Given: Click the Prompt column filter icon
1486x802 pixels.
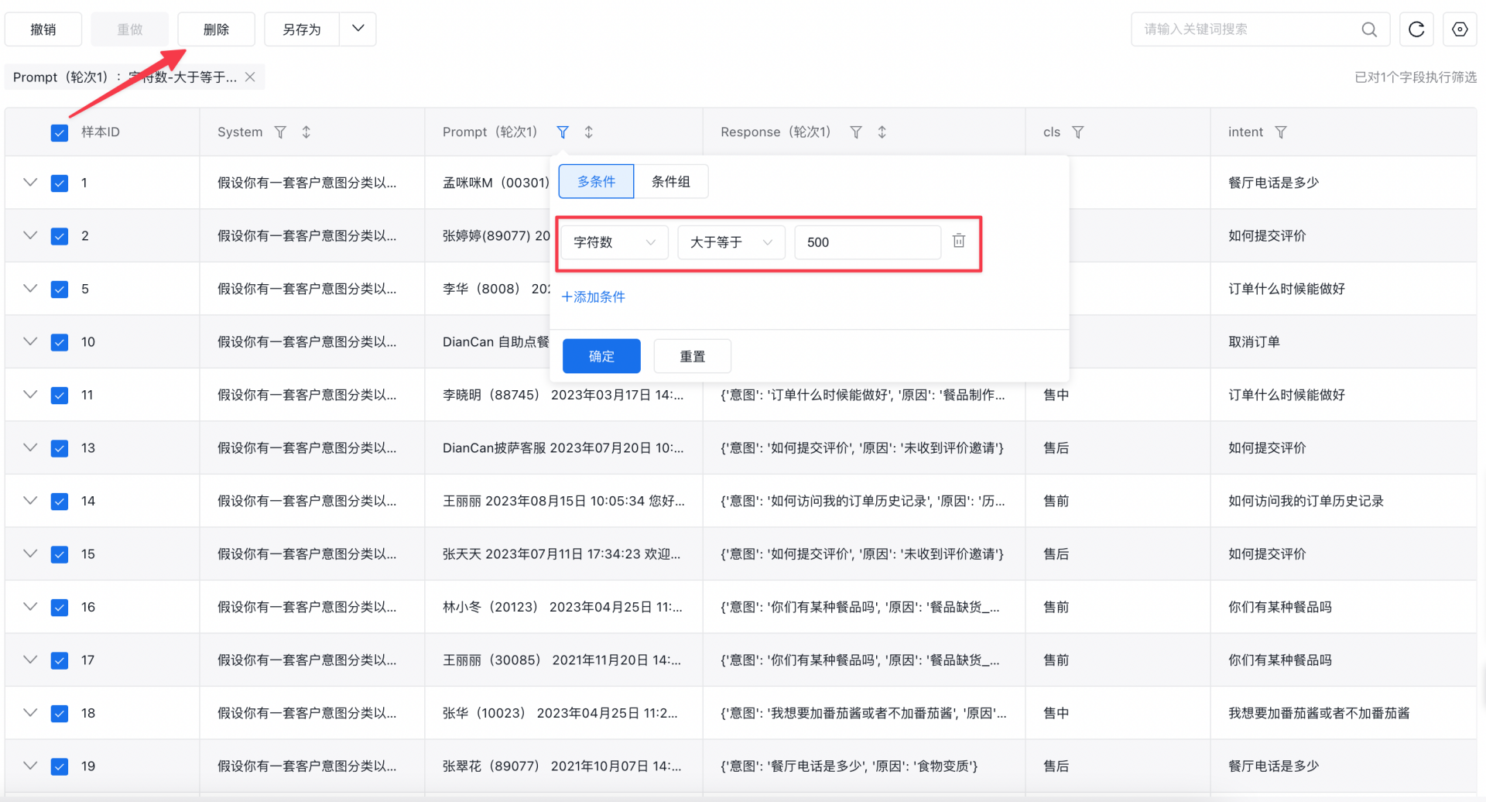Looking at the screenshot, I should pos(563,132).
